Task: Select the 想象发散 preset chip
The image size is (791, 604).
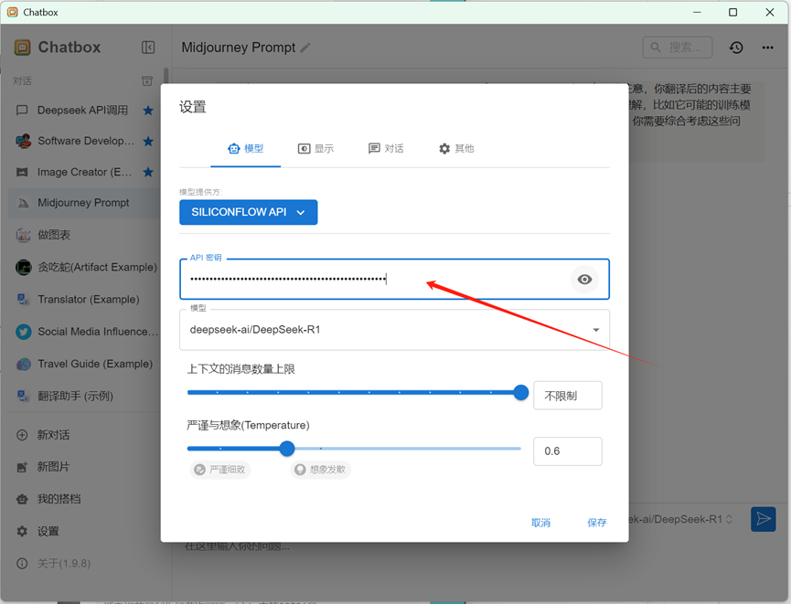Action: tap(320, 470)
